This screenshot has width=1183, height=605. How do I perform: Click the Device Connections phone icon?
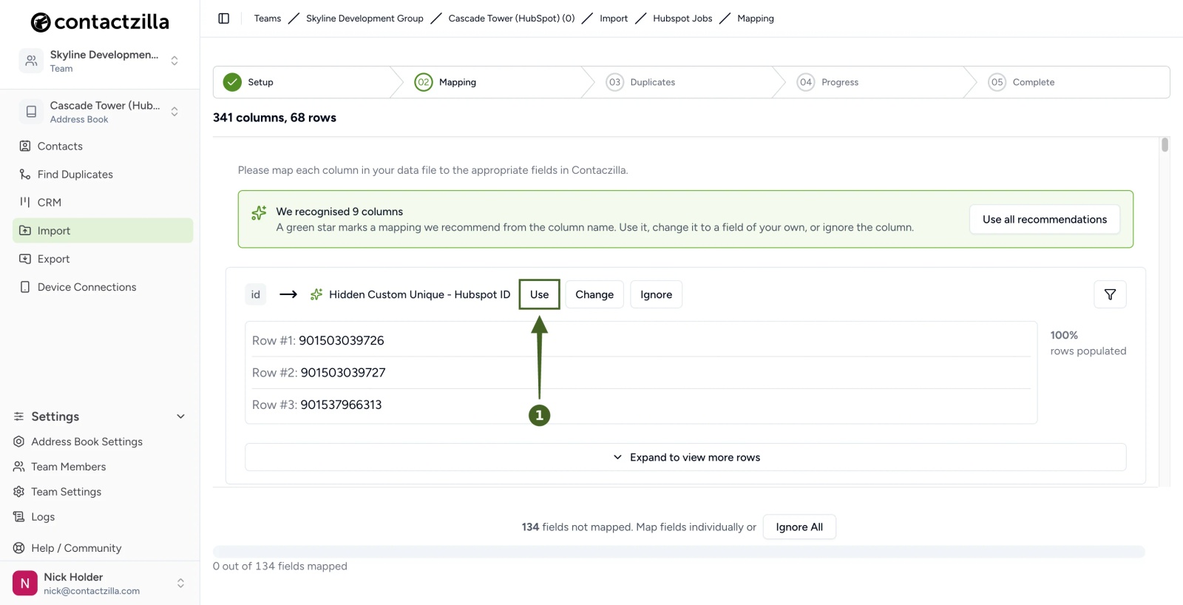(25, 287)
